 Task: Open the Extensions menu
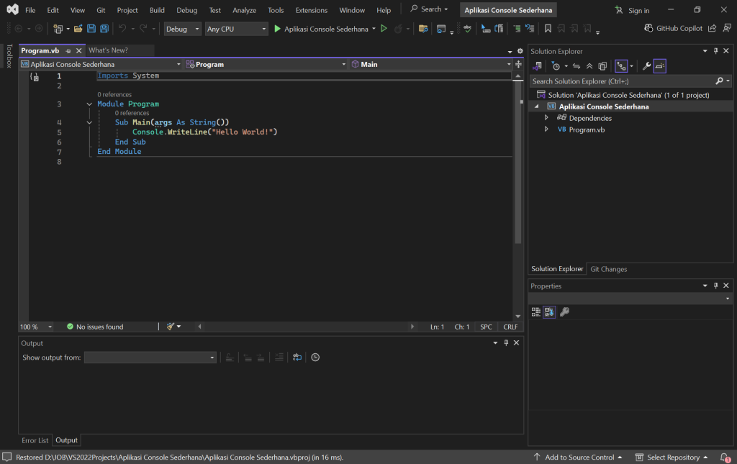(x=311, y=10)
